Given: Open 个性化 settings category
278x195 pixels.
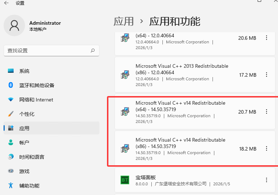Looking at the screenshot, I should click(x=52, y=114).
